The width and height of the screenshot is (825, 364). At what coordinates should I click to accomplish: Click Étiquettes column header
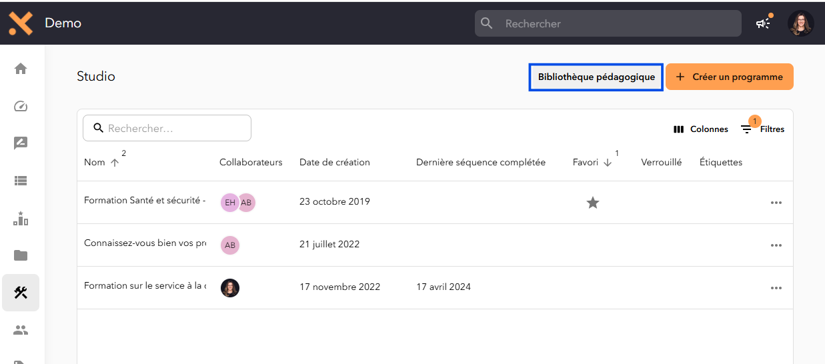[x=721, y=162]
